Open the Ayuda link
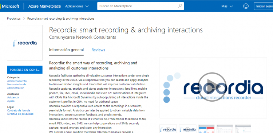The height and width of the screenshot is (133, 273). [11, 101]
